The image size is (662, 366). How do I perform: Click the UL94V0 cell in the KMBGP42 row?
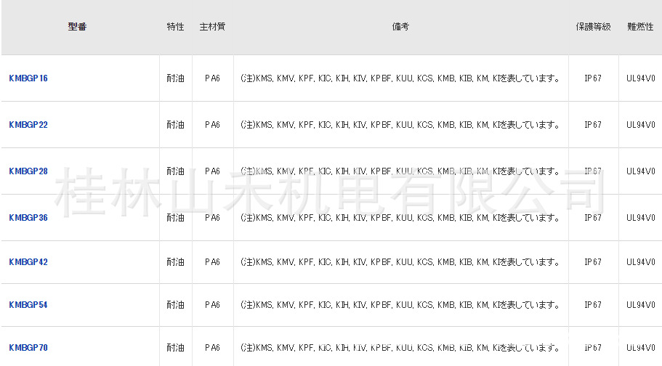[x=640, y=262]
